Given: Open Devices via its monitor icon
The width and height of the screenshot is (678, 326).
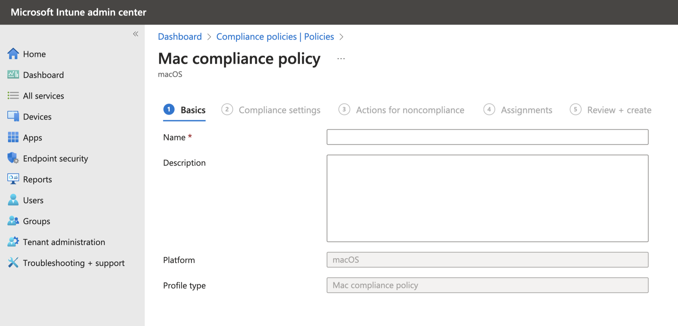Looking at the screenshot, I should 13,116.
